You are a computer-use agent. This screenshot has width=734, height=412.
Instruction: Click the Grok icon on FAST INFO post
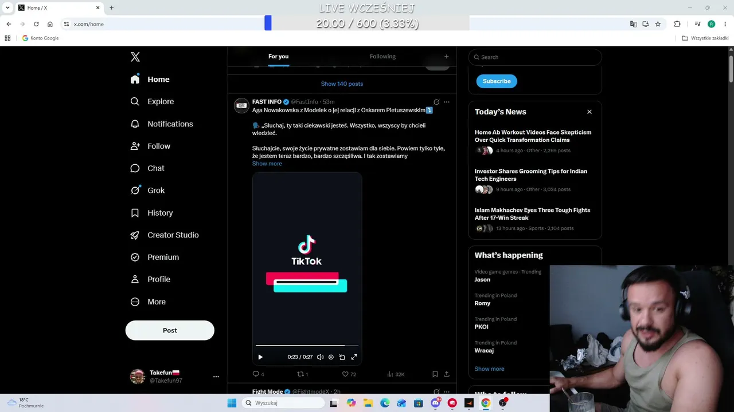click(436, 102)
